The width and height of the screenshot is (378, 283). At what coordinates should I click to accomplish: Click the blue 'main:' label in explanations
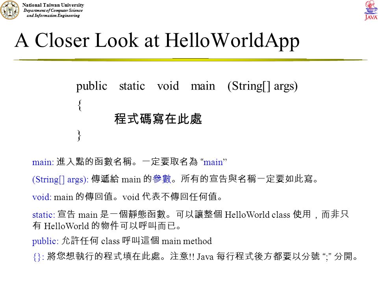[43, 162]
